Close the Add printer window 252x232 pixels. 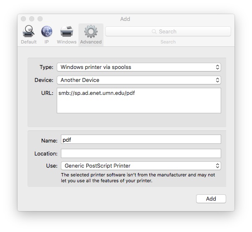pyautogui.click(x=23, y=19)
